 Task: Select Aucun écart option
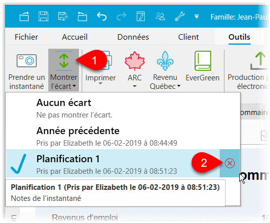pos(123,108)
